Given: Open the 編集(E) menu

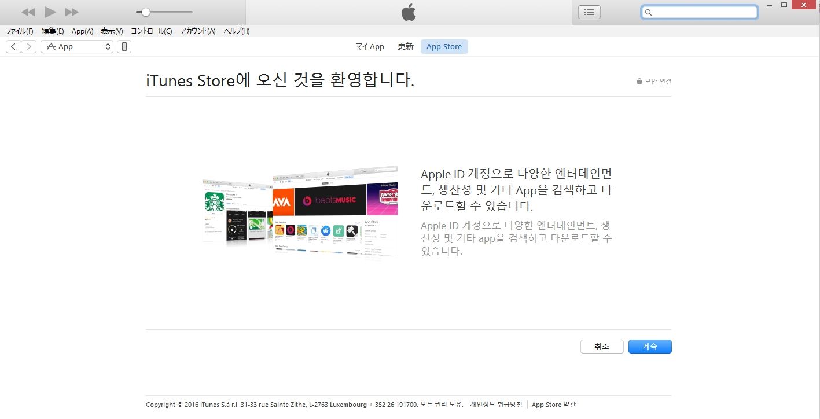Looking at the screenshot, I should (53, 31).
